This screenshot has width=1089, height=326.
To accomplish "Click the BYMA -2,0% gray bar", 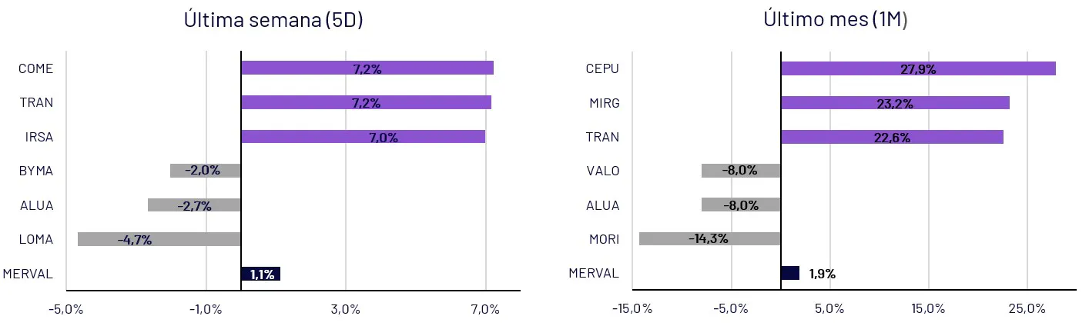I will (206, 171).
